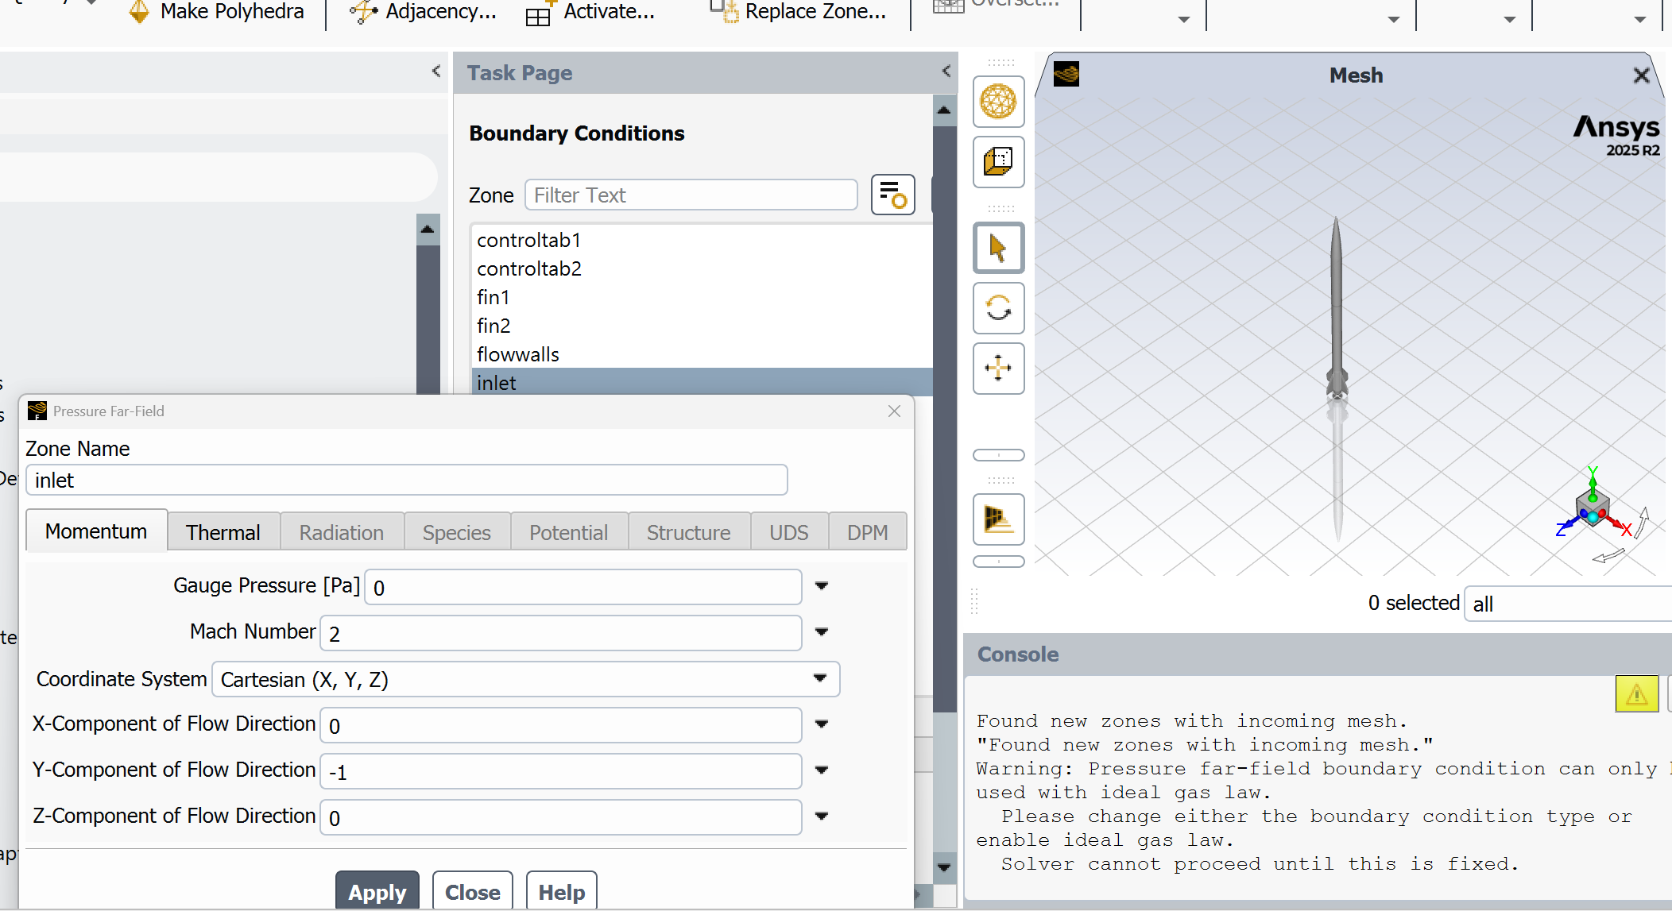Select the flowwalls zone in list

tap(518, 354)
